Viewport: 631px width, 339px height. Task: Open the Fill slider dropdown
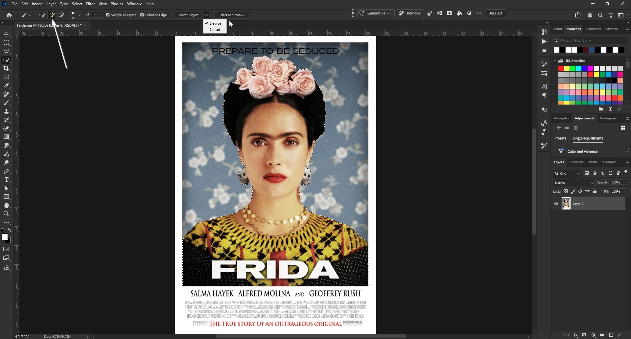(x=624, y=192)
